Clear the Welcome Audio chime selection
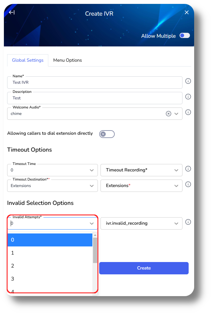The image size is (211, 313). tap(169, 114)
